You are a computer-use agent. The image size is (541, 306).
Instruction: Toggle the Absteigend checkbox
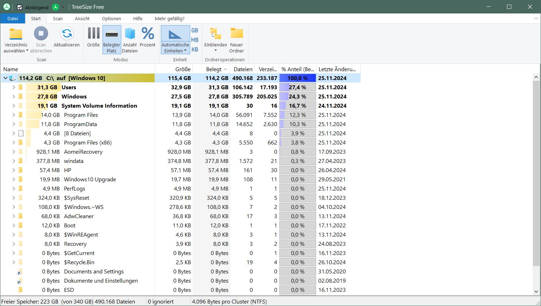(20, 7)
